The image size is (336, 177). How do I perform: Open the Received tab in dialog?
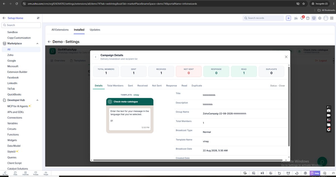pyautogui.click(x=143, y=86)
